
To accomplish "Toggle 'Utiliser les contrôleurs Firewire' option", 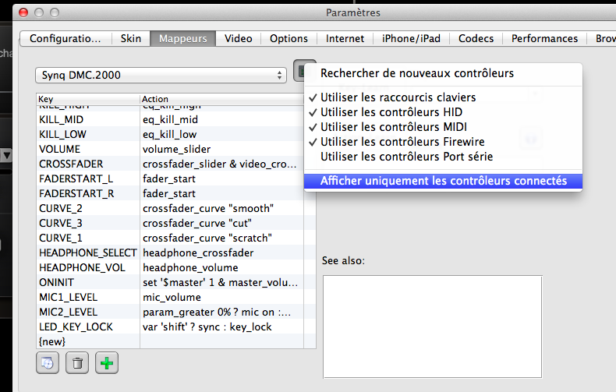I will click(x=402, y=142).
